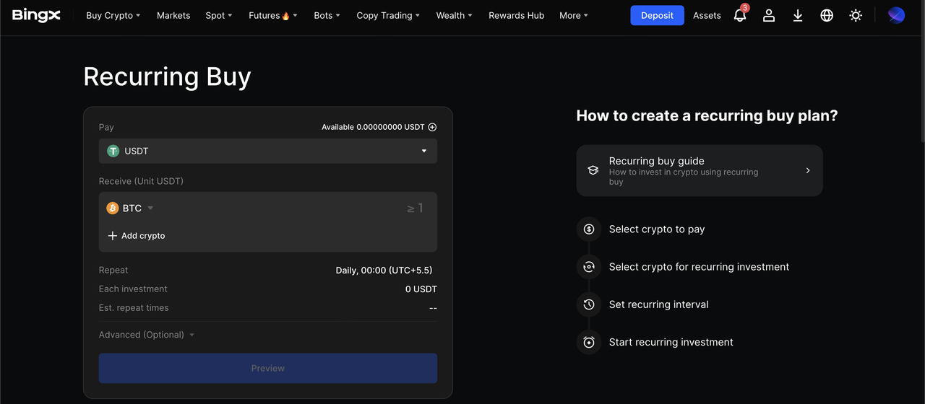Open the language globe icon
This screenshot has width=925, height=404.
827,15
